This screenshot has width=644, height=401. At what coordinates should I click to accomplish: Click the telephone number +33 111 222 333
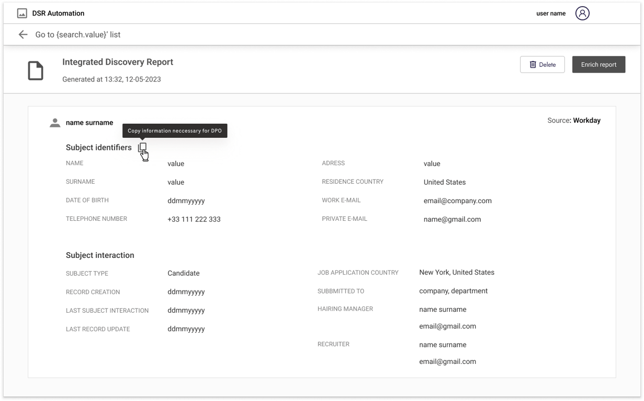(x=194, y=219)
